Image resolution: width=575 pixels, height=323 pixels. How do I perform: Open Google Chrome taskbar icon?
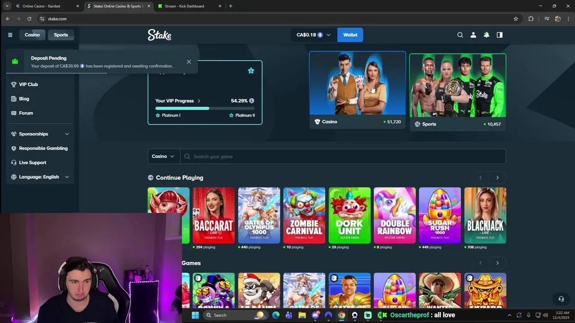341,315
